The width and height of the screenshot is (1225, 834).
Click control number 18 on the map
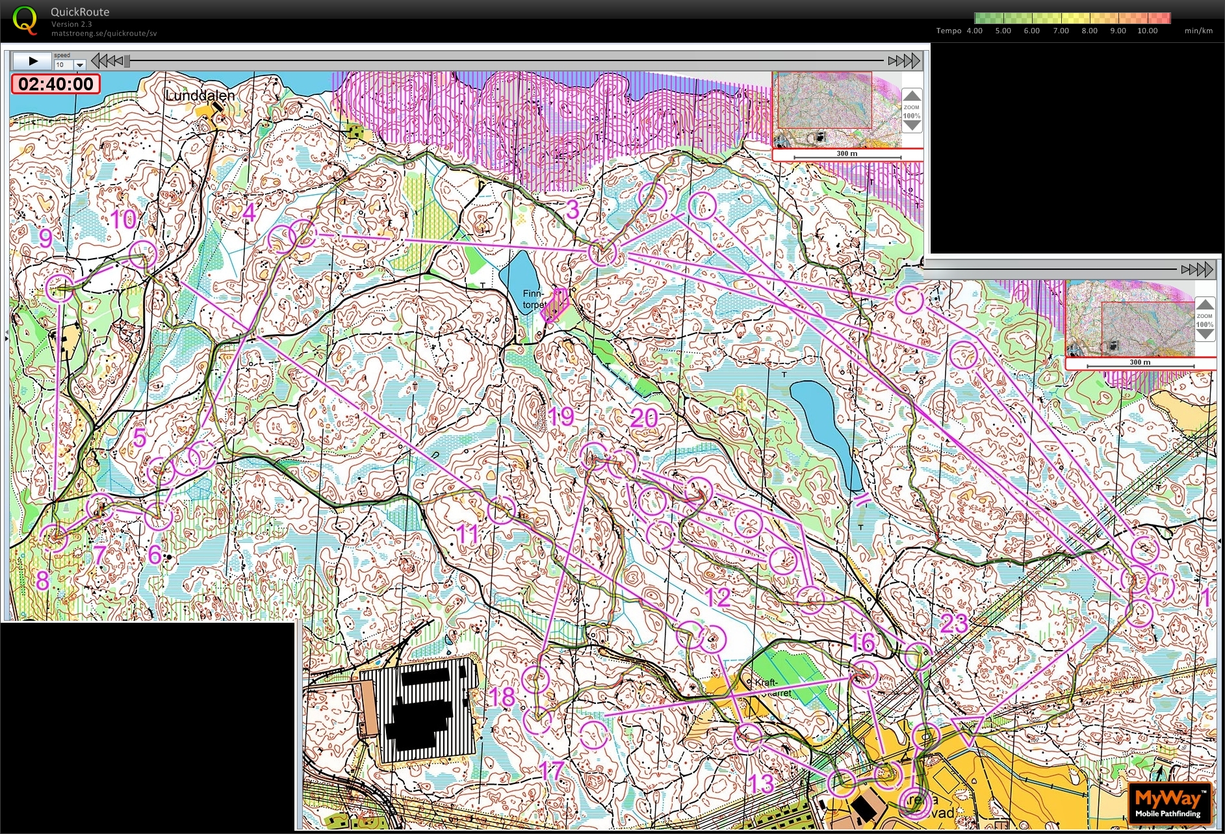(x=502, y=697)
